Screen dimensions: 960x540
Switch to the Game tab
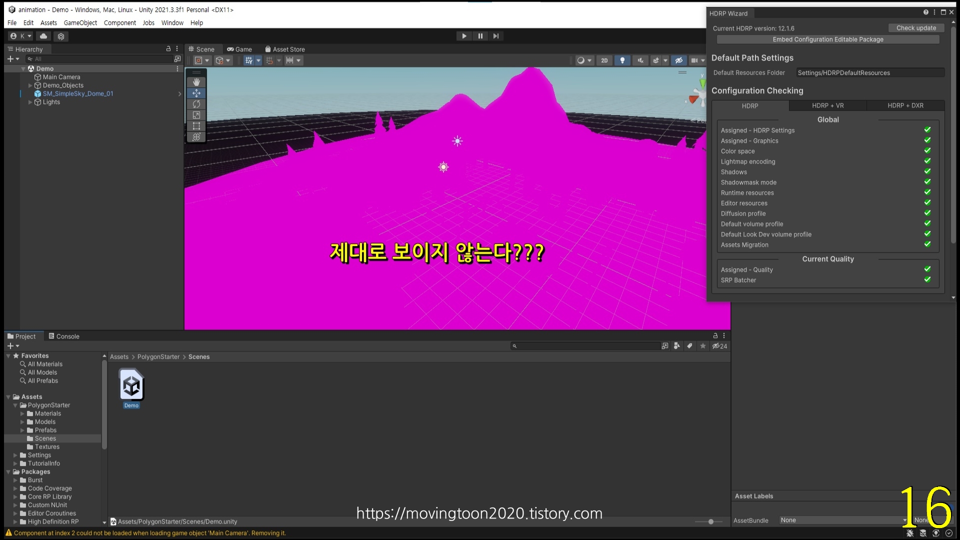pos(239,49)
